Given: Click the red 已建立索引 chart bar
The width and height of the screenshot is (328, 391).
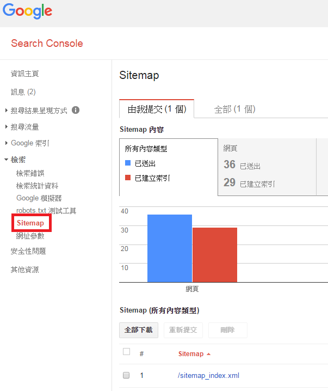Looking at the screenshot, I should (x=215, y=255).
